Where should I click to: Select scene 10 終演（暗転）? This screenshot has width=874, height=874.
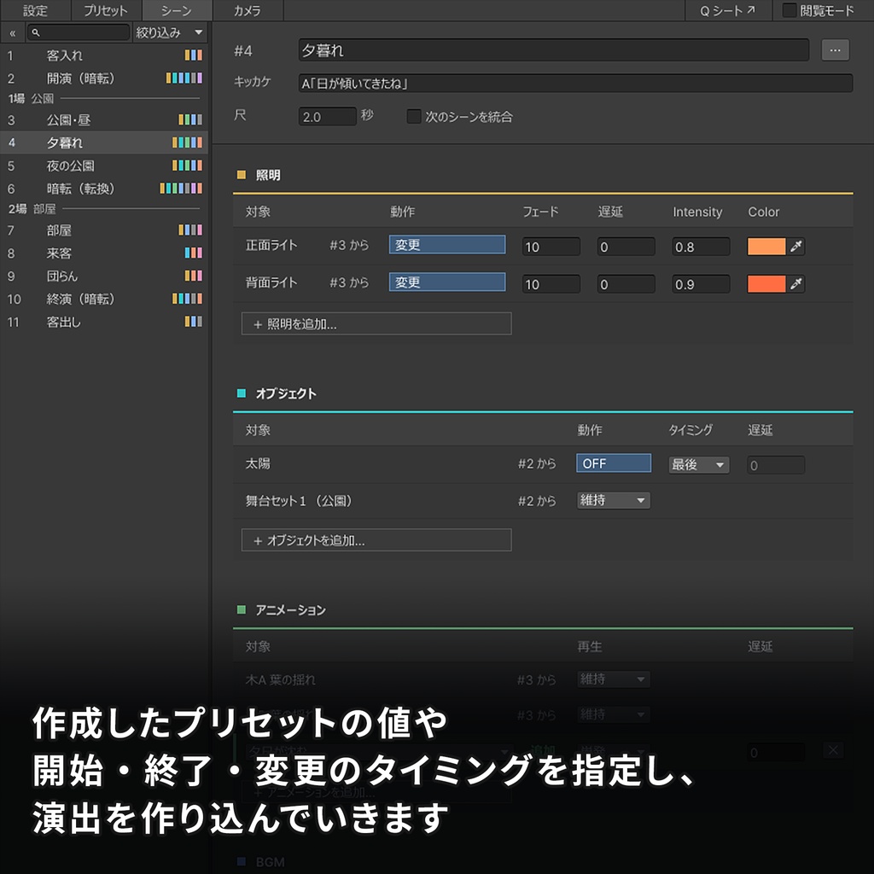(x=104, y=299)
